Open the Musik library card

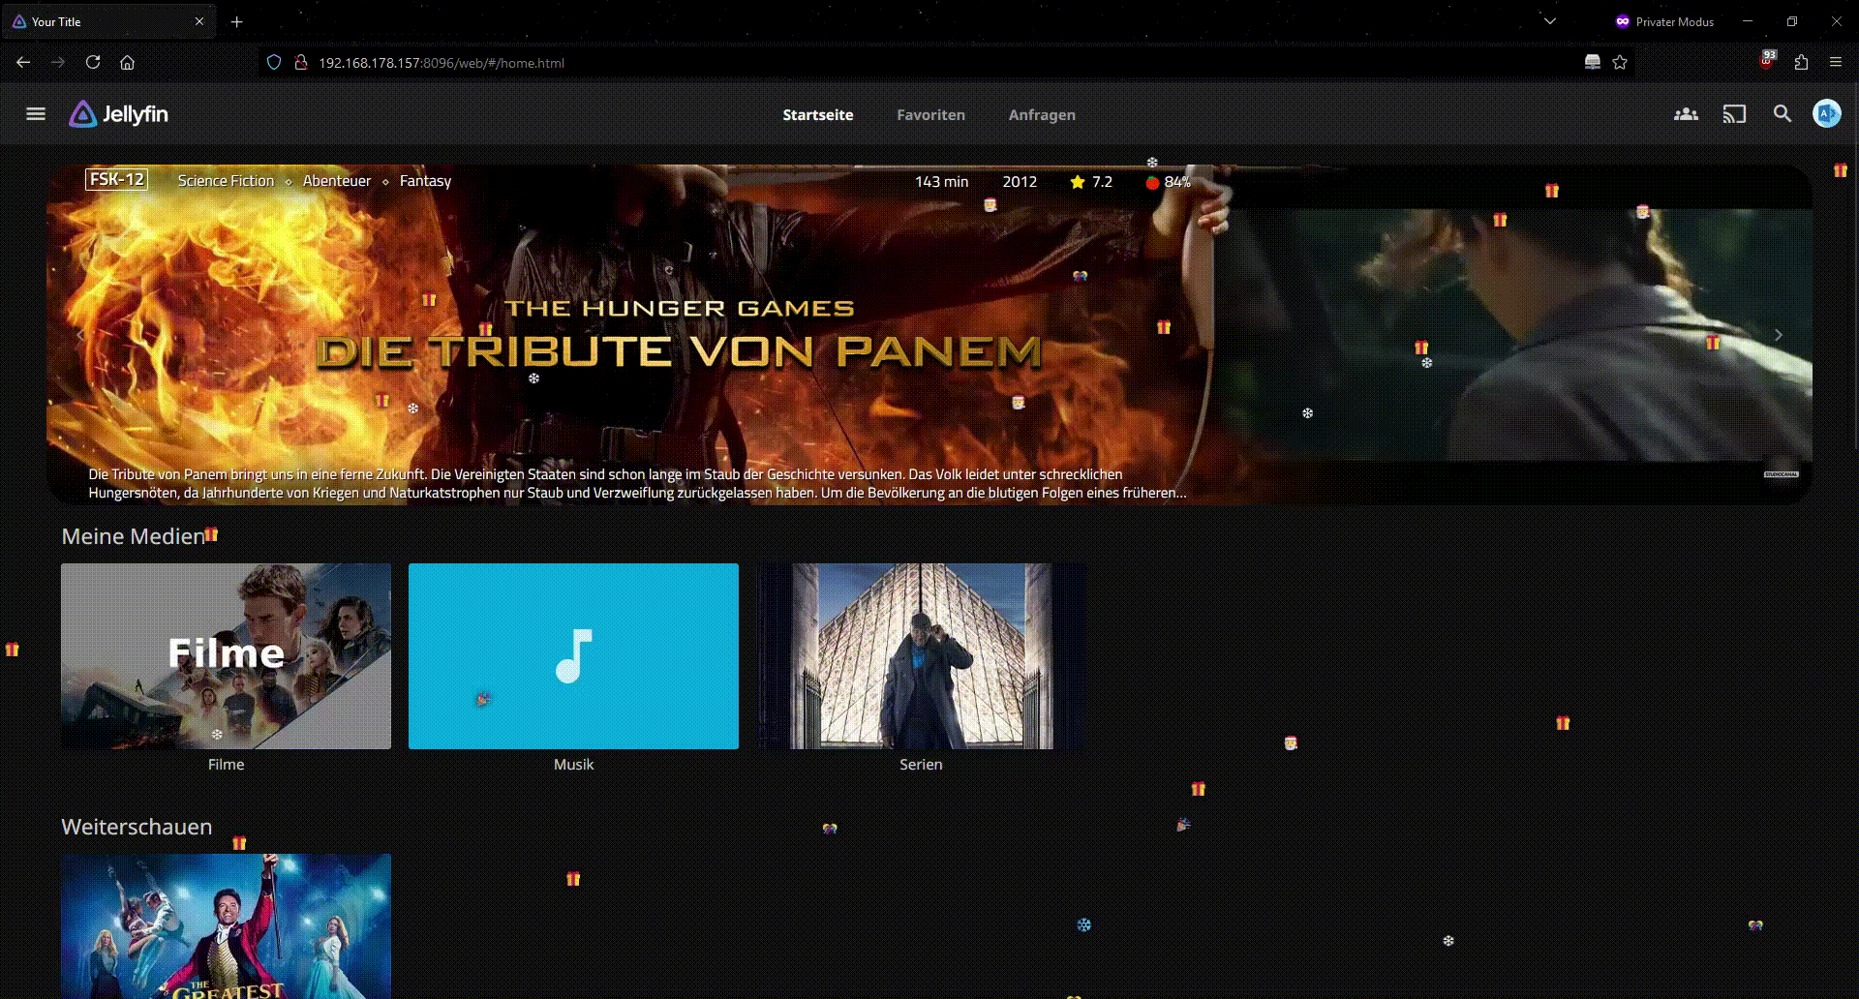(573, 656)
